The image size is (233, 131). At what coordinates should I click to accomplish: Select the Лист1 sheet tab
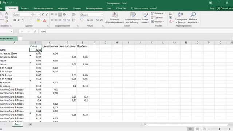pyautogui.click(x=17, y=124)
